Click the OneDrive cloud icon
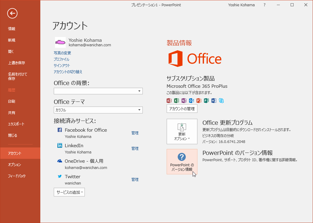The width and height of the screenshot is (313, 223). point(60,161)
